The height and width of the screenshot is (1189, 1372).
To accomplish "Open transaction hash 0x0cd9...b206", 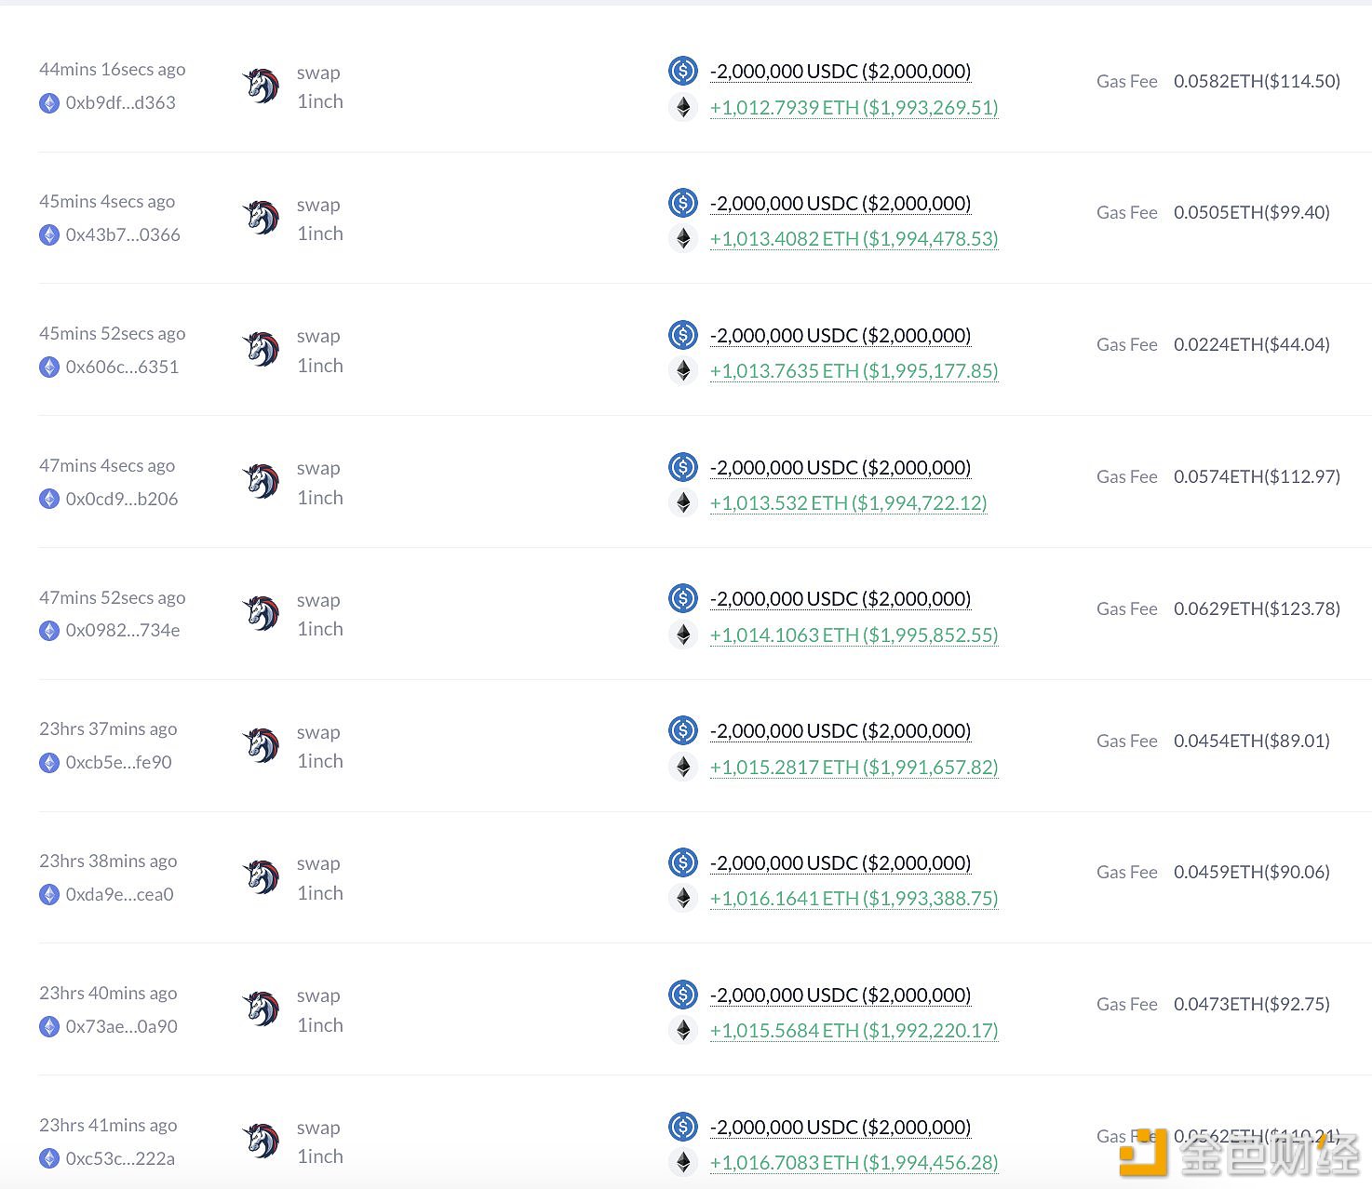I will click(x=122, y=500).
